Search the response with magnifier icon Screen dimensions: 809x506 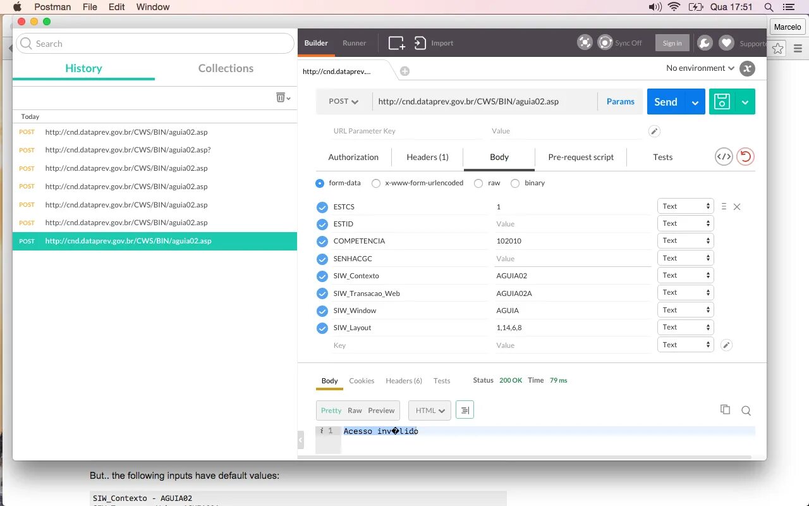(x=746, y=410)
